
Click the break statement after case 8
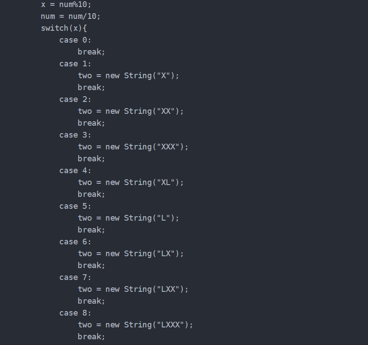pyautogui.click(x=91, y=337)
